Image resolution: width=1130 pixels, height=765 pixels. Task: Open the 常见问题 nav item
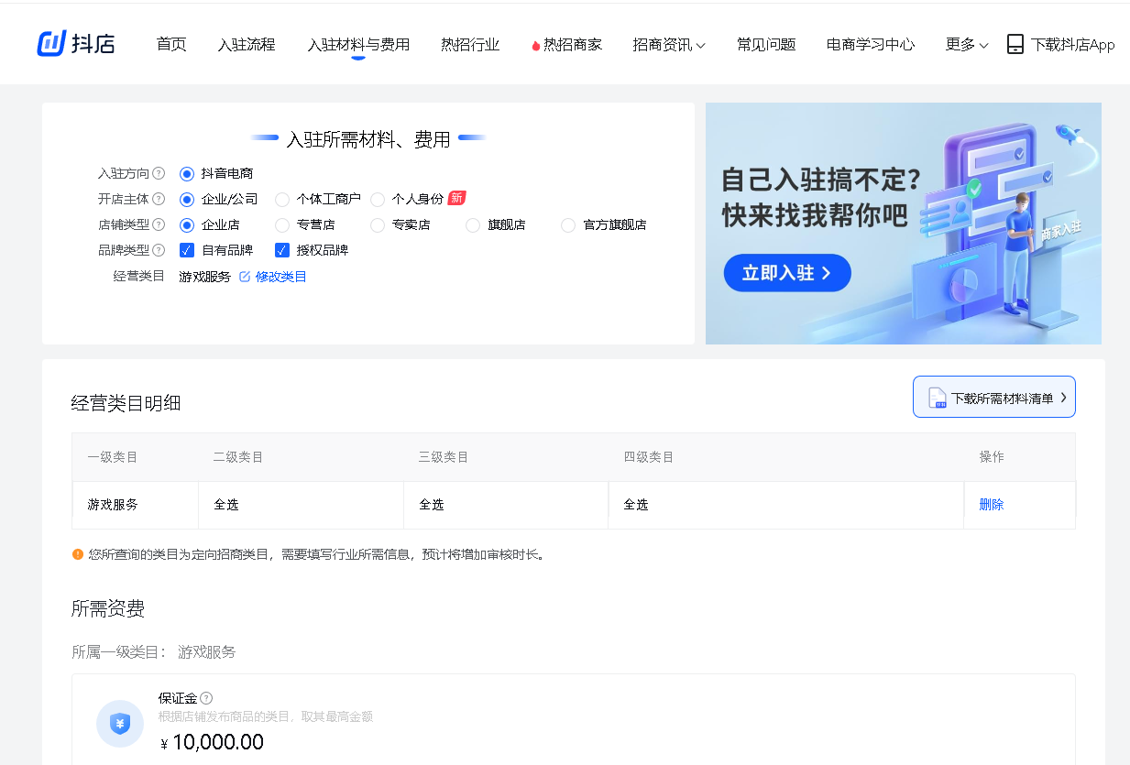coord(766,44)
